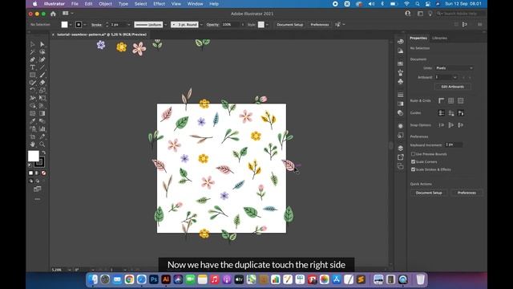Image resolution: width=513 pixels, height=289 pixels.
Task: Click the first Guides icon
Action: click(442, 113)
